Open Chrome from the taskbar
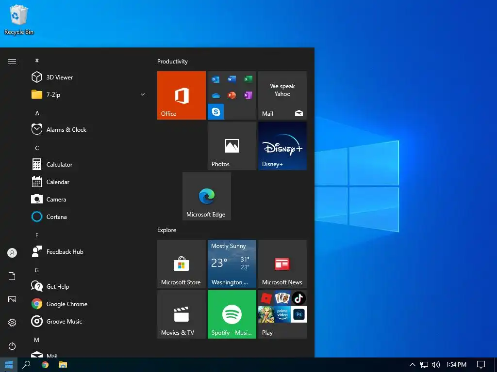 point(45,365)
